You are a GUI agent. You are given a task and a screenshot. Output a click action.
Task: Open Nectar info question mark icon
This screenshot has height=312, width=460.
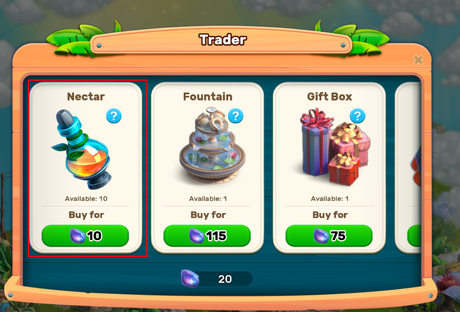[114, 116]
